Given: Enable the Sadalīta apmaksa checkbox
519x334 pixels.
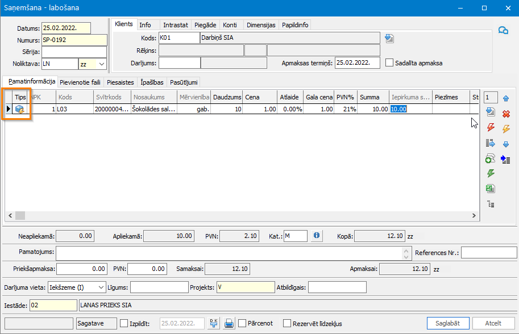Looking at the screenshot, I should (x=390, y=63).
